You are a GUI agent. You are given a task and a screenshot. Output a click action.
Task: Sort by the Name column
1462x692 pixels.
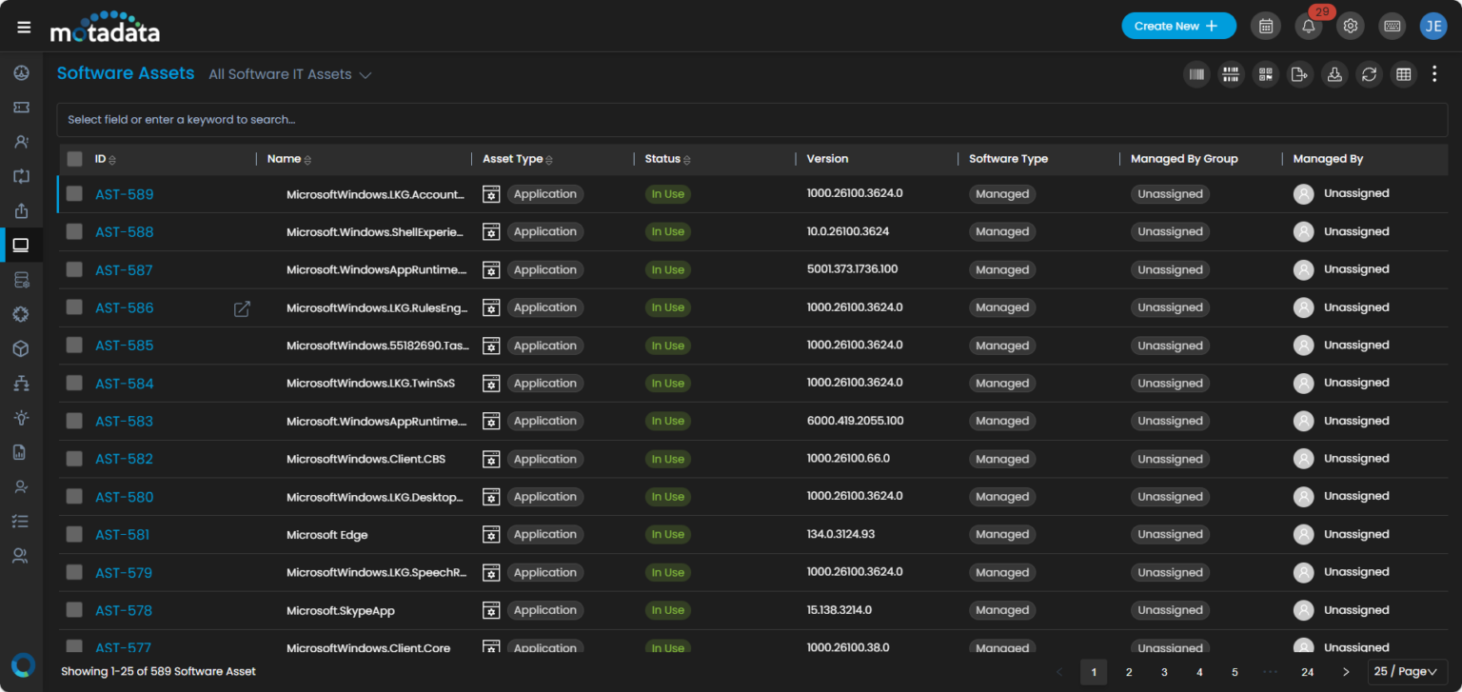click(289, 159)
